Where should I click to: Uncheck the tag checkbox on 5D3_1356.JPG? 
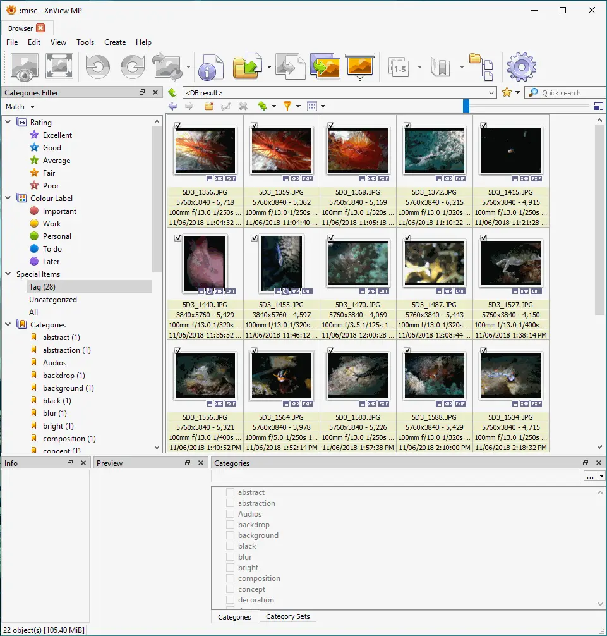178,125
